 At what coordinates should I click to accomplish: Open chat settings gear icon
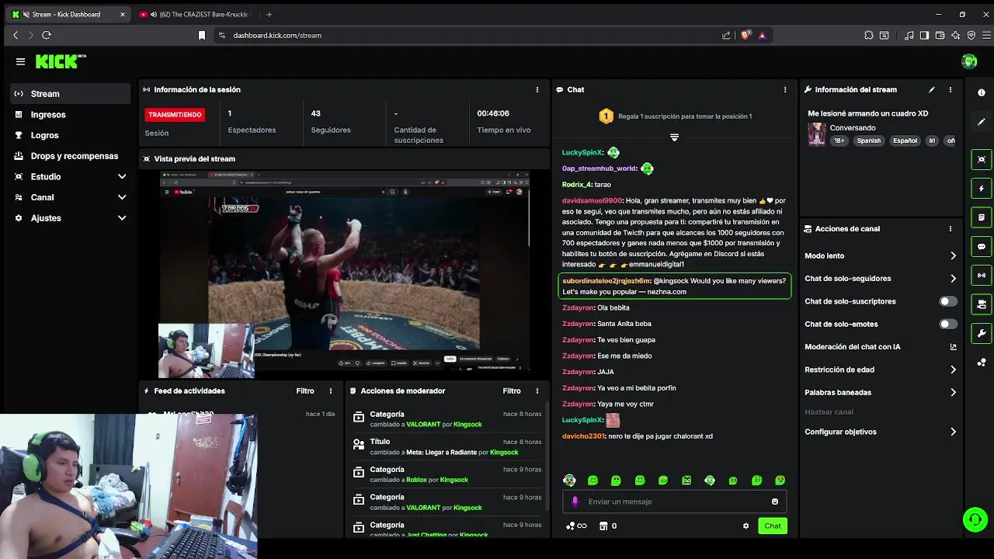745,526
